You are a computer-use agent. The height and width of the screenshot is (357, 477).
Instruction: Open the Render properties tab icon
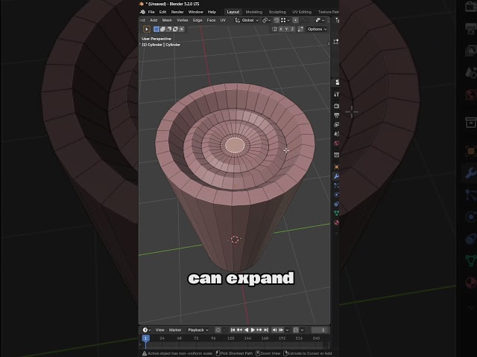[x=336, y=106]
